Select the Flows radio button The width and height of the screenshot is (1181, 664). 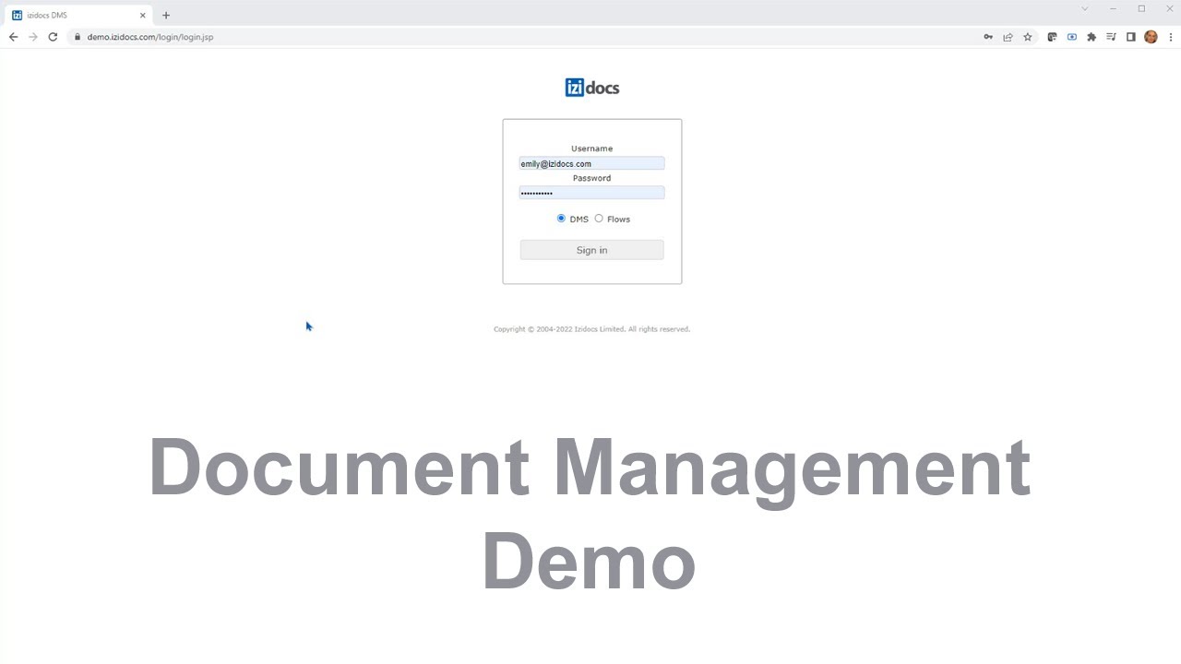click(599, 219)
